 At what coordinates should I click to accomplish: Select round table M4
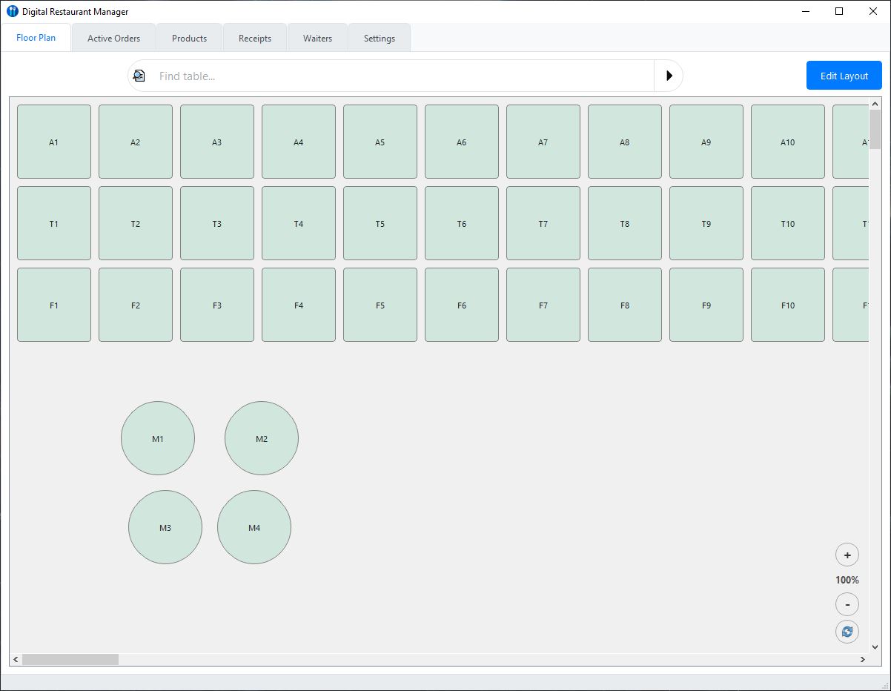click(x=254, y=527)
